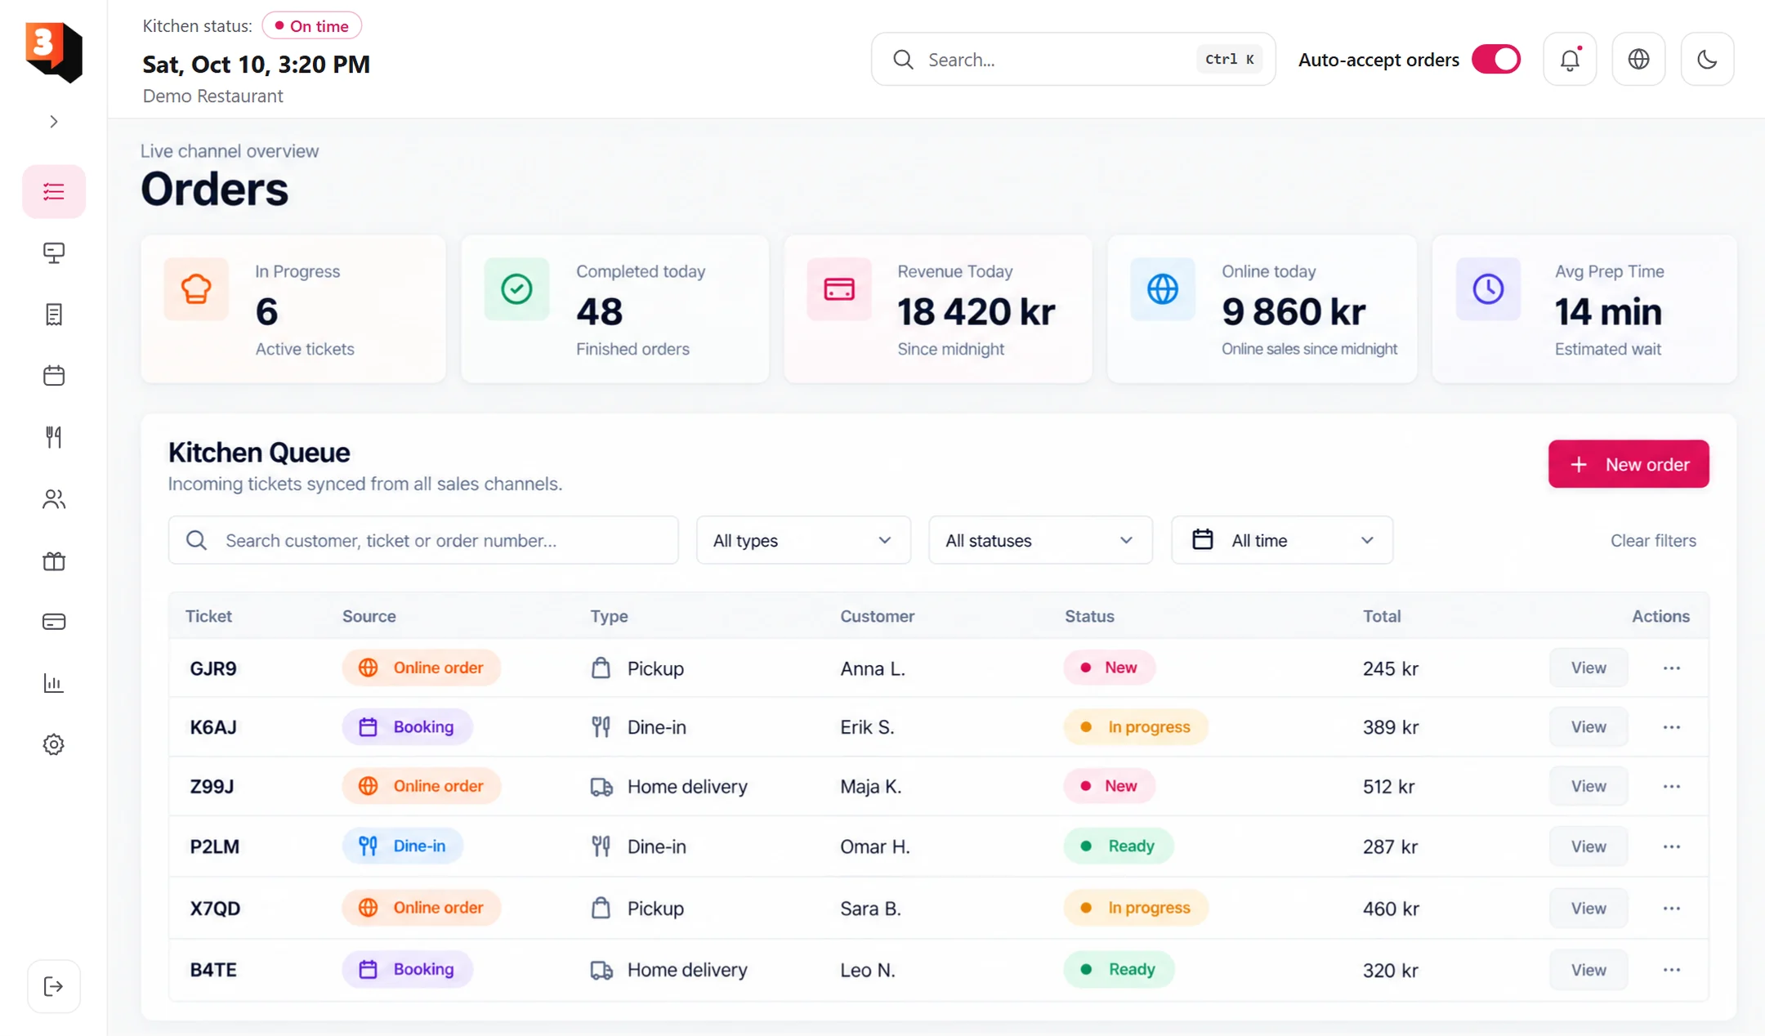Click the Completed today checkmark icon
1765x1036 pixels.
516,288
